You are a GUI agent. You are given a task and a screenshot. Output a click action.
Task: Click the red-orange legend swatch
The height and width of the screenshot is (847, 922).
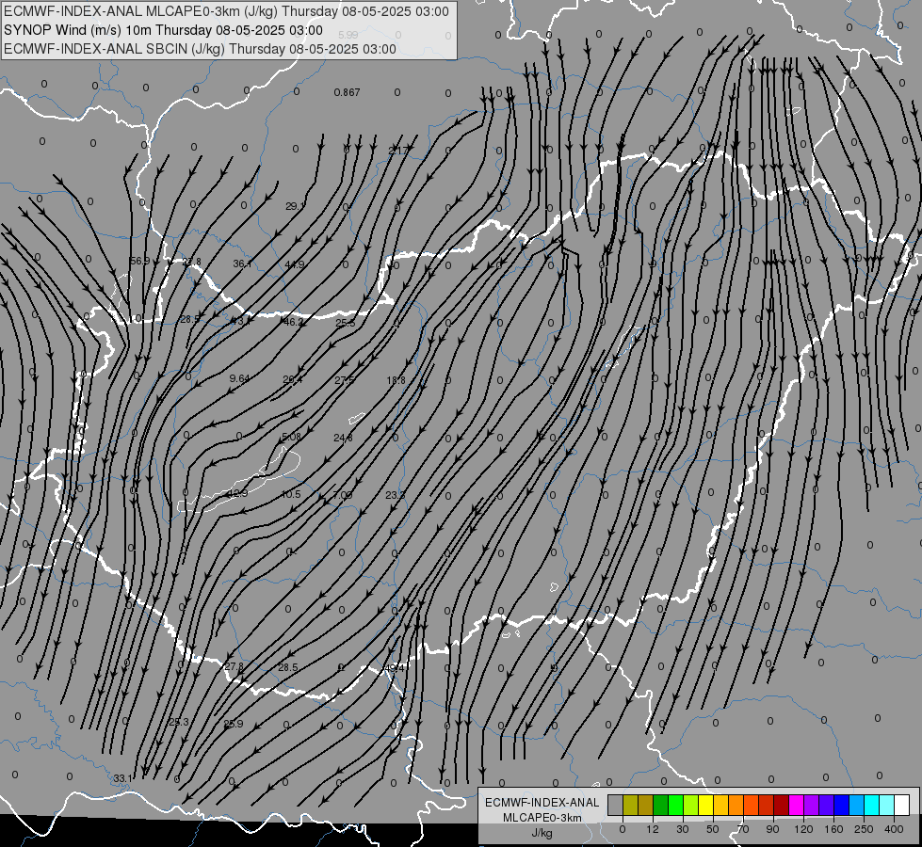pos(751,805)
